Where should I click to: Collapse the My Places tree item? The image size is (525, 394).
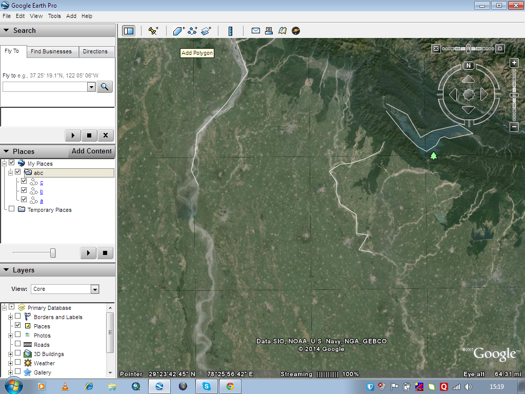coord(4,163)
